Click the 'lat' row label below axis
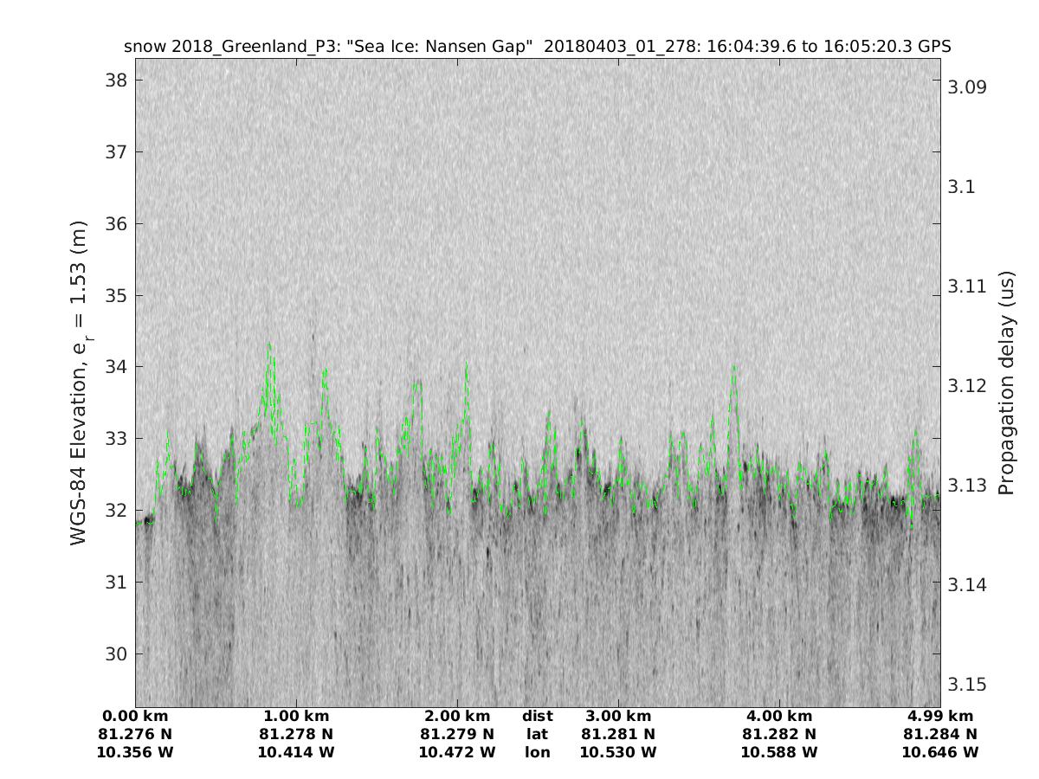 [537, 734]
